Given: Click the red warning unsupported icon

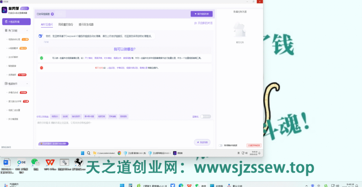Looking at the screenshot, I should (41, 68).
